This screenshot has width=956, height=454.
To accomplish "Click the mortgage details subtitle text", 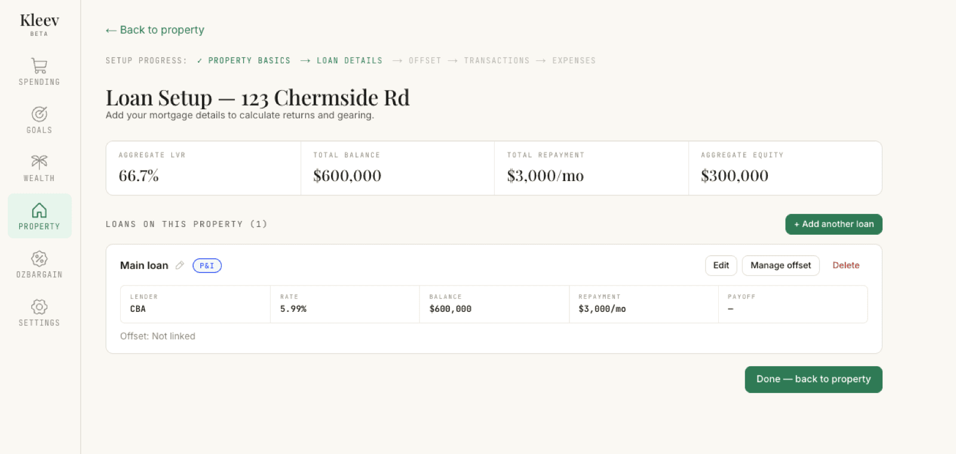I will coord(240,115).
